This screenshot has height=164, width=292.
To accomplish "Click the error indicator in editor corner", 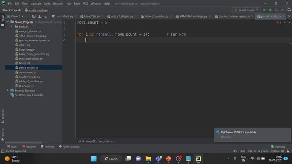I will (279, 22).
